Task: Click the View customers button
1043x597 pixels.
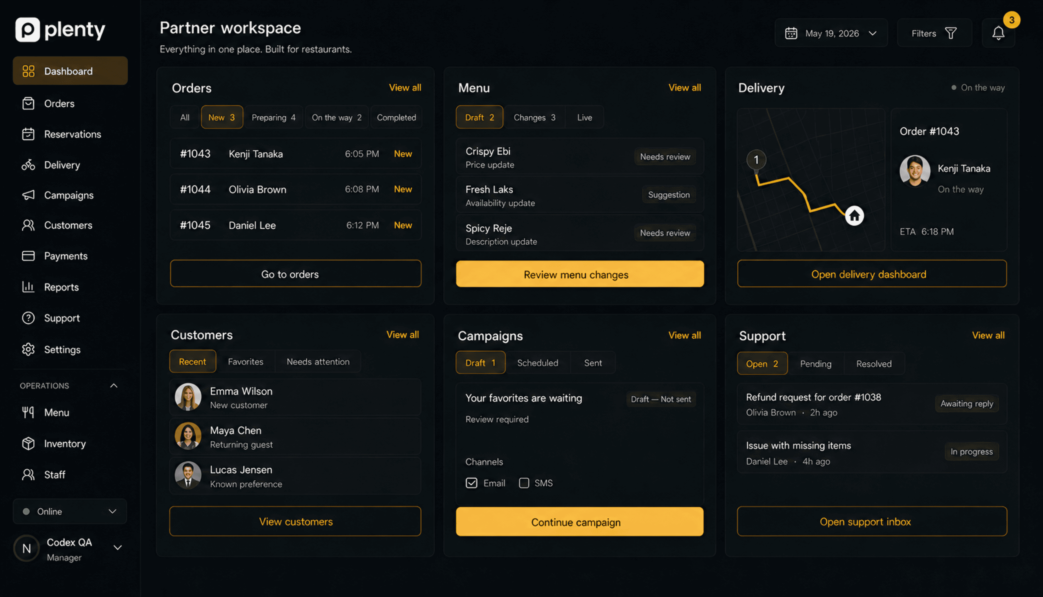Action: (295, 521)
